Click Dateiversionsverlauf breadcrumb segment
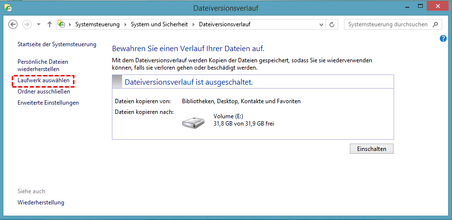This screenshot has height=220, width=452. pos(225,24)
